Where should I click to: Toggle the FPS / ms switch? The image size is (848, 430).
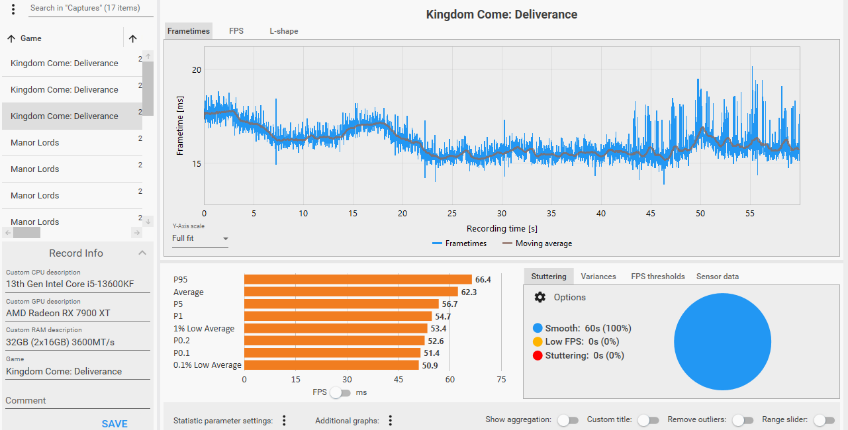click(340, 392)
